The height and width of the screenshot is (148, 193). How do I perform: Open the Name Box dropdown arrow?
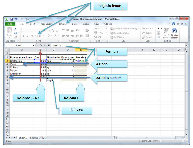click(33, 45)
